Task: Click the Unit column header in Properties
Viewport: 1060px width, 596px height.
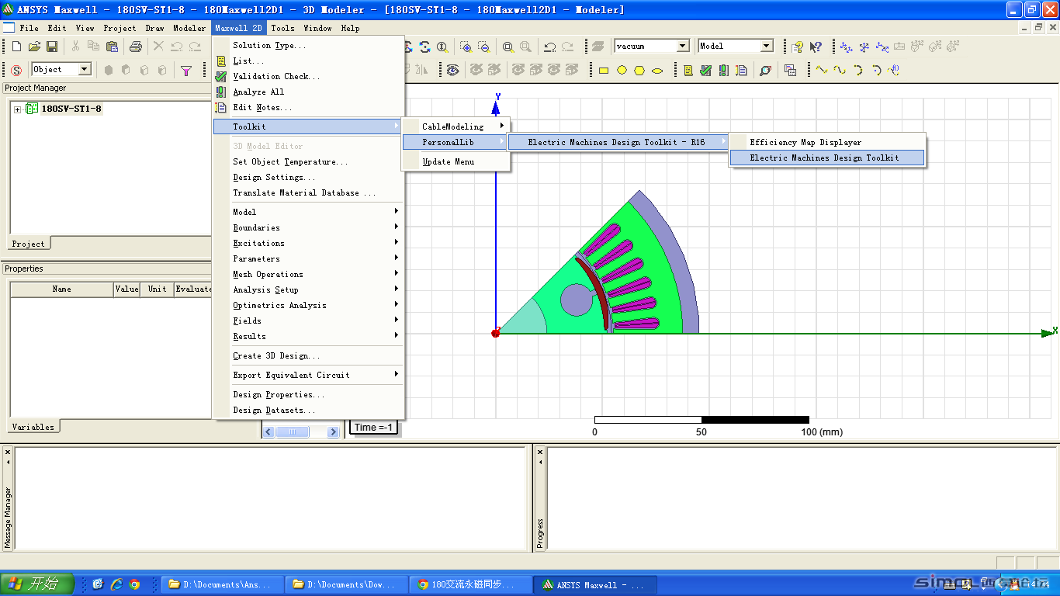Action: coord(158,289)
